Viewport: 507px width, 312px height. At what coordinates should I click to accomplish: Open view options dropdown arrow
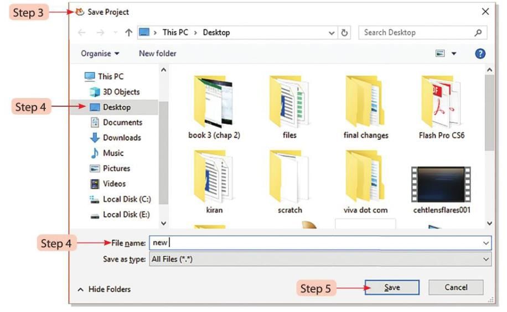[x=454, y=54]
